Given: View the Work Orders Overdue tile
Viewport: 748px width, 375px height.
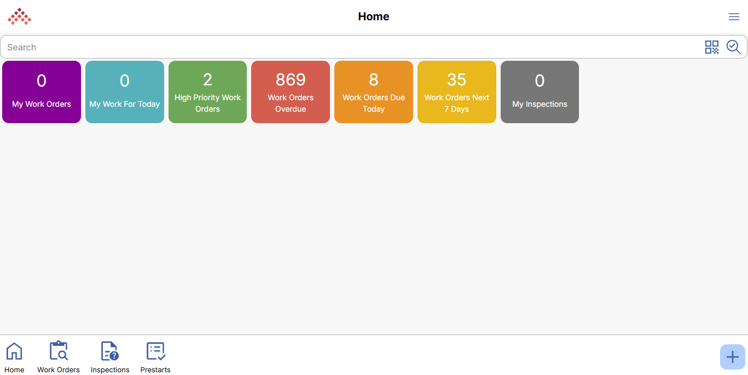Looking at the screenshot, I should [x=291, y=92].
